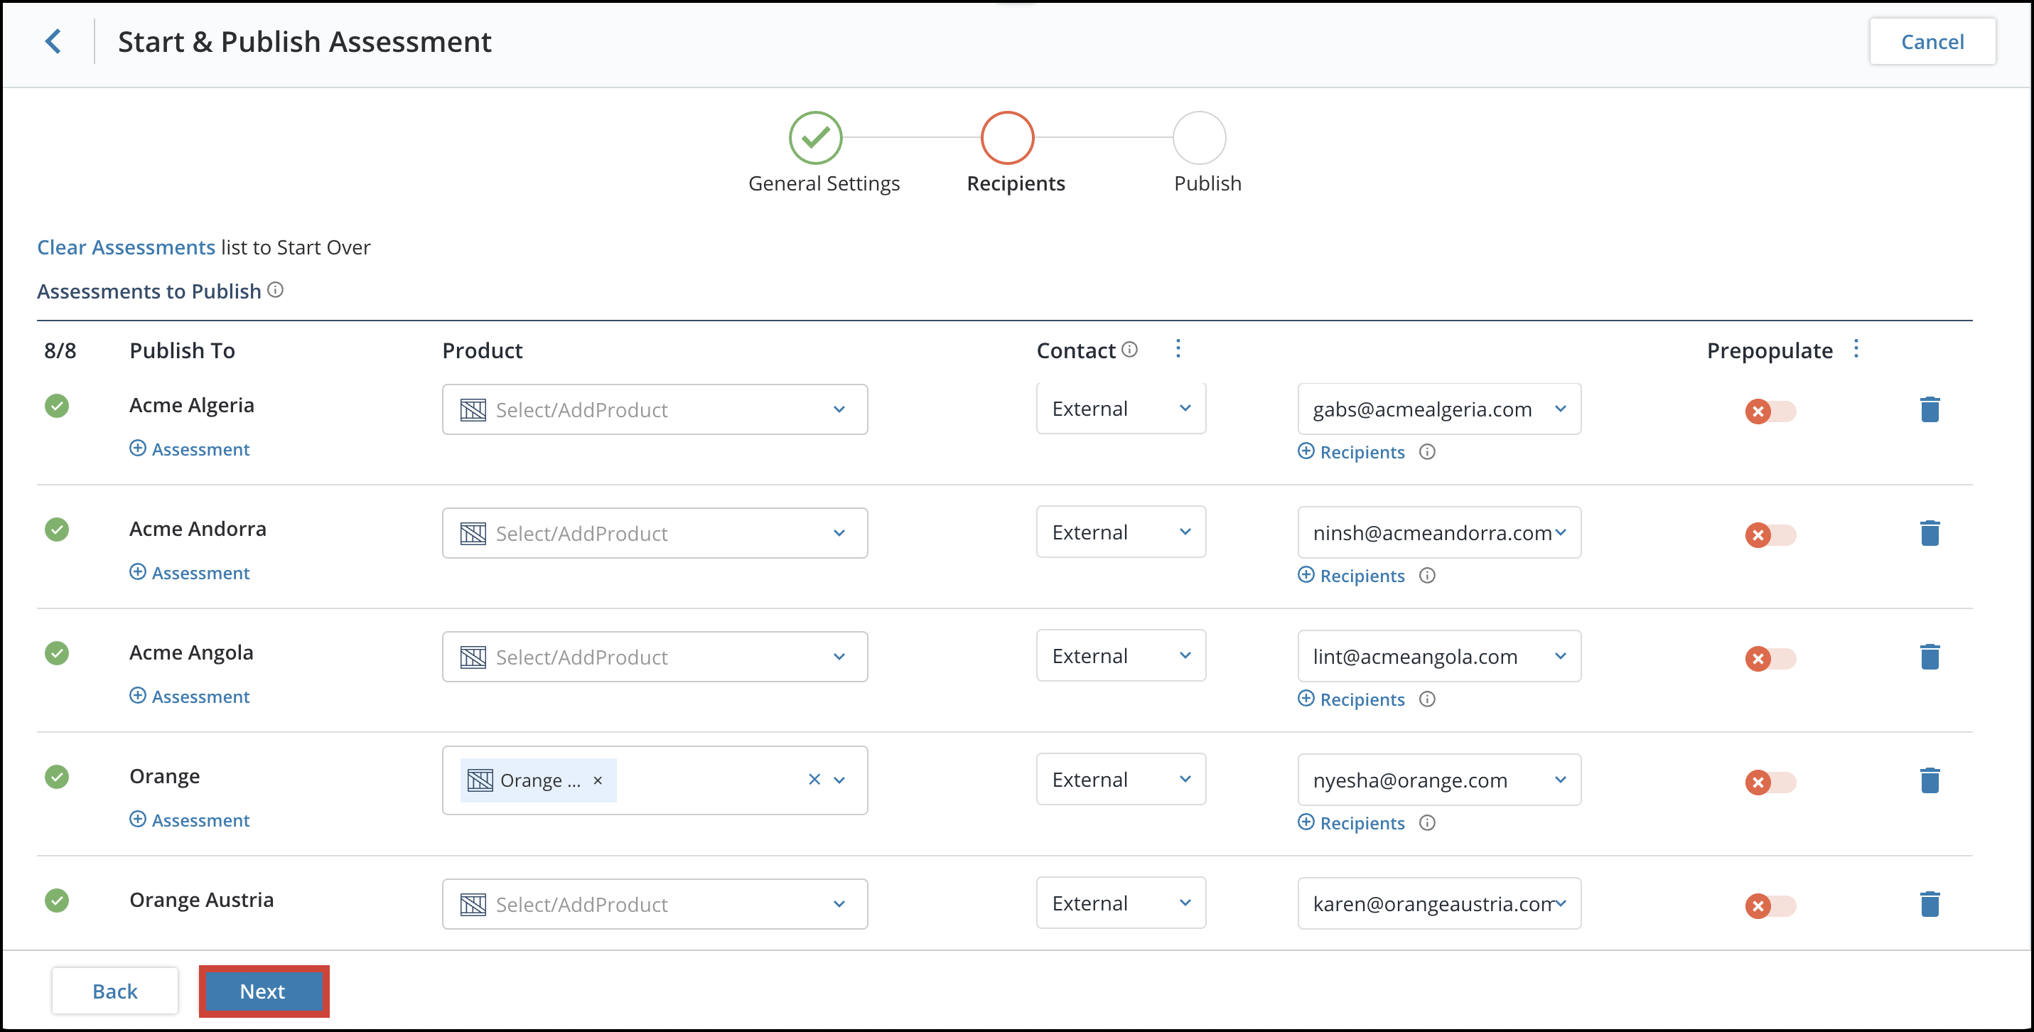This screenshot has height=1032, width=2034.
Task: Click the Next button
Action: pos(263,991)
